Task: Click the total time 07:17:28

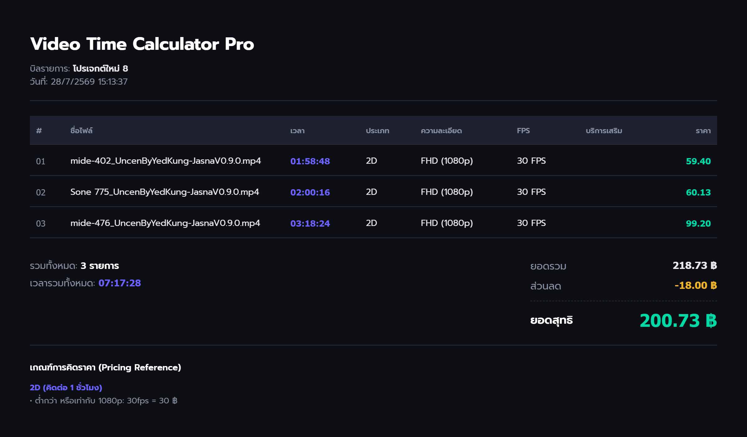Action: coord(120,283)
